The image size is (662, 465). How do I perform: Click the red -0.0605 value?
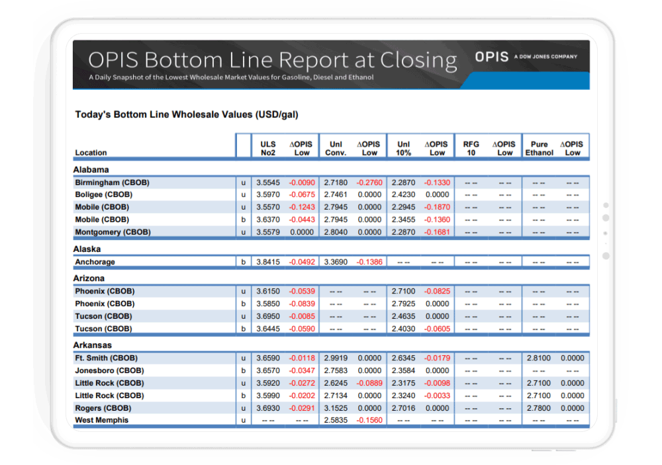pos(437,329)
